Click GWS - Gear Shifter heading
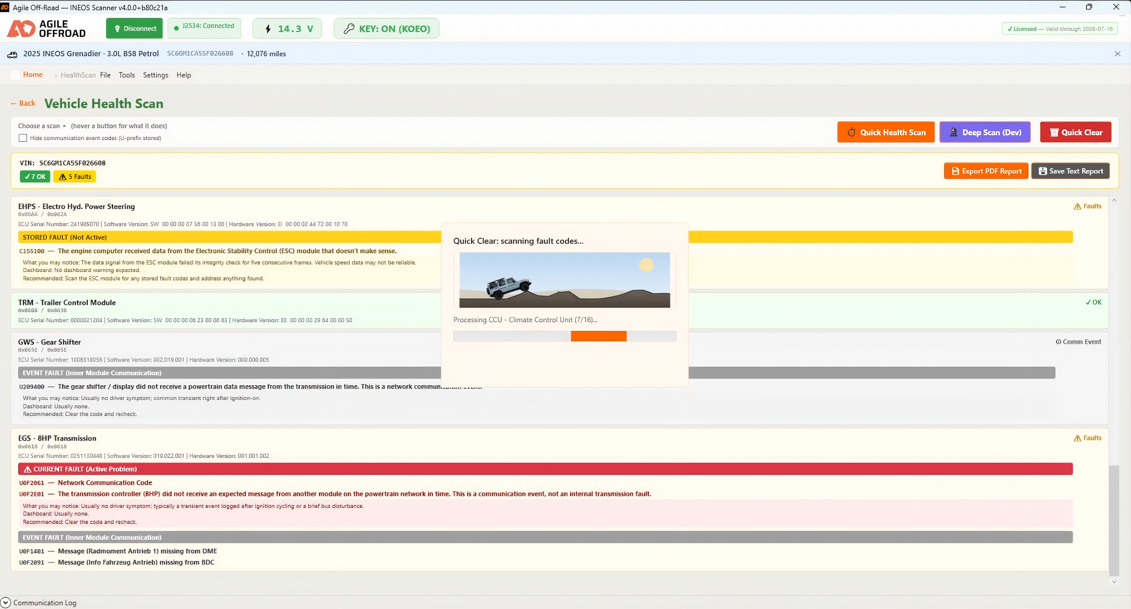The width and height of the screenshot is (1131, 609). coord(50,342)
